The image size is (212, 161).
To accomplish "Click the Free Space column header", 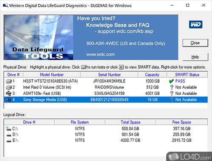I will click(181, 122).
